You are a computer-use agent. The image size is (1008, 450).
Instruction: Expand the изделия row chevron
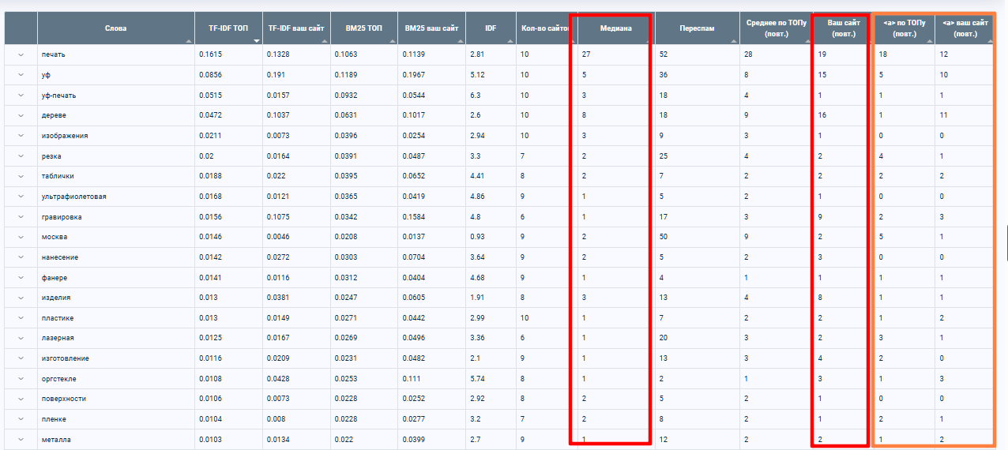pyautogui.click(x=21, y=298)
